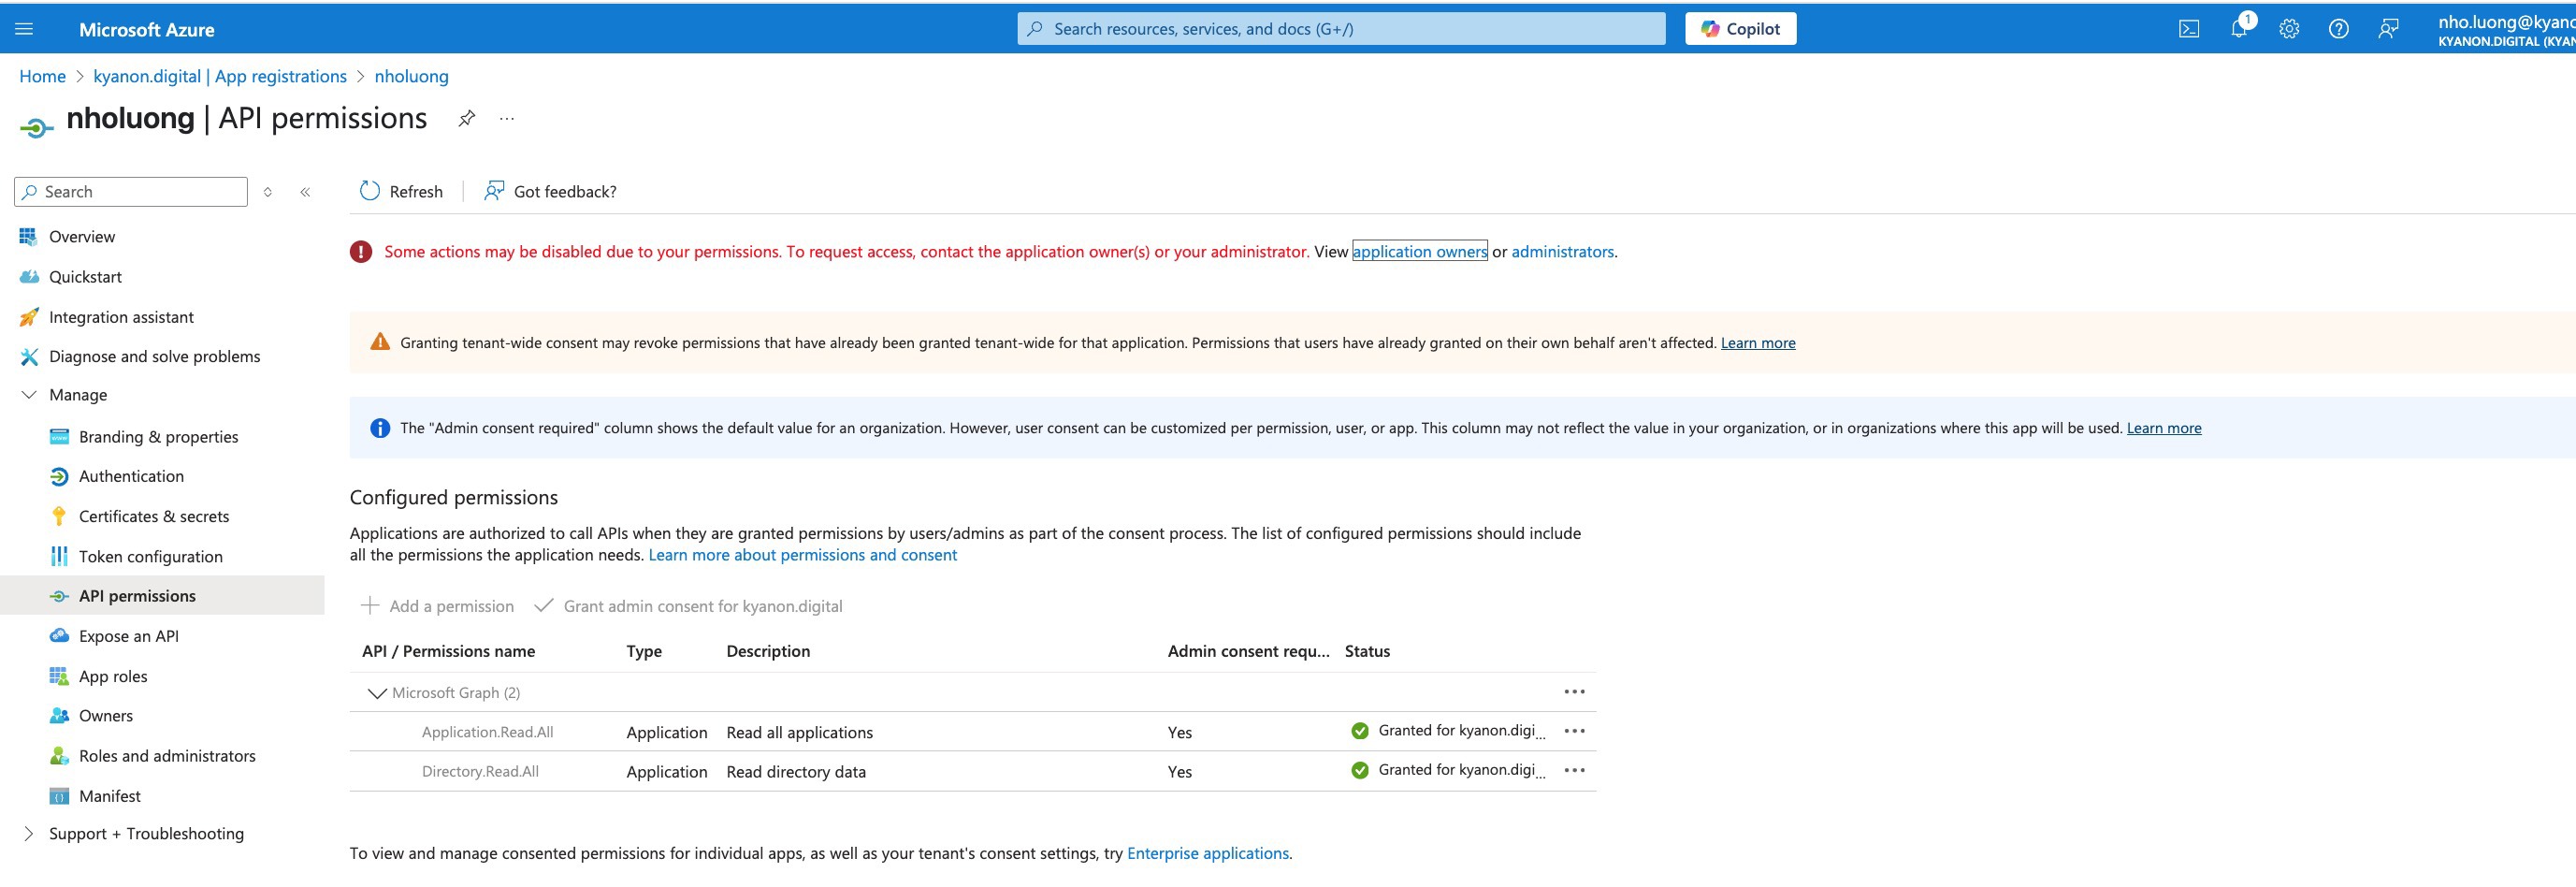Click the Application.Read.All permission name
The width and height of the screenshot is (2576, 887).
point(487,732)
